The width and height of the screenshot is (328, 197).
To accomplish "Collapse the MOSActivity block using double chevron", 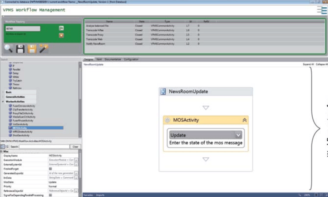I will [x=244, y=120].
